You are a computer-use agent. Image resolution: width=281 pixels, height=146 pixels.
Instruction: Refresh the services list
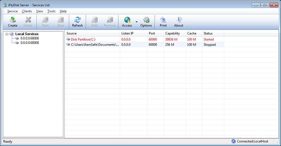pyautogui.click(x=77, y=22)
